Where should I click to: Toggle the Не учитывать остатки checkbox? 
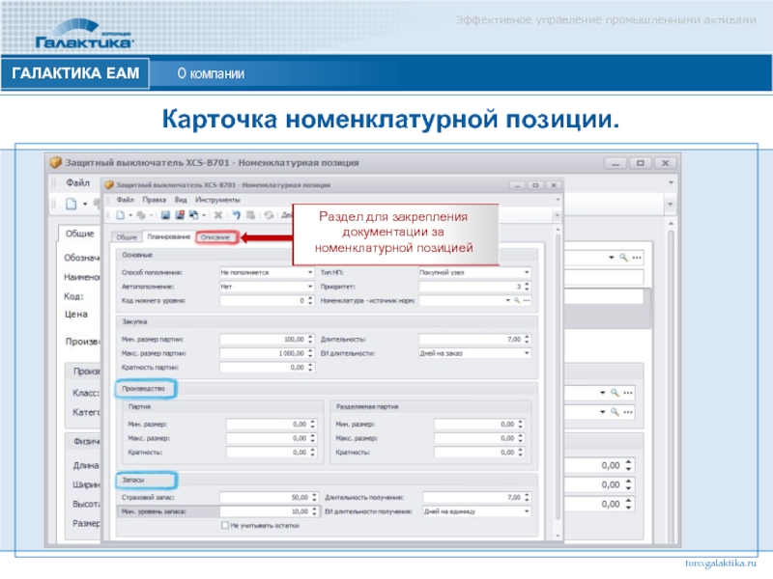(x=225, y=525)
